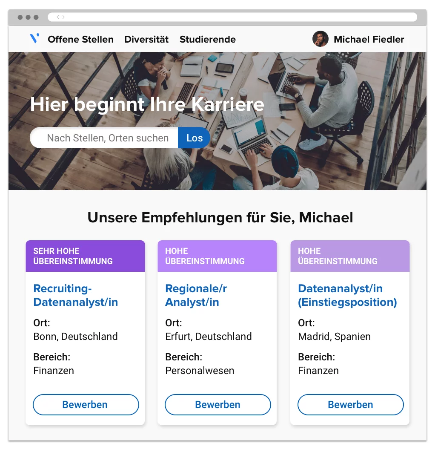The image size is (435, 449).
Task: Click the Sehr hohe Übereinstimmung purple banner
Action: tap(85, 256)
